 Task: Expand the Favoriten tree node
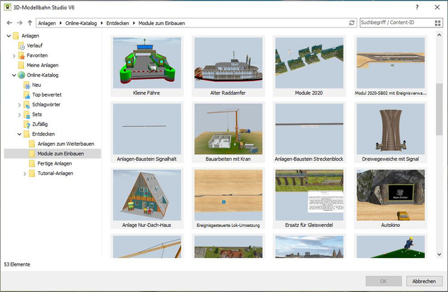[14, 56]
